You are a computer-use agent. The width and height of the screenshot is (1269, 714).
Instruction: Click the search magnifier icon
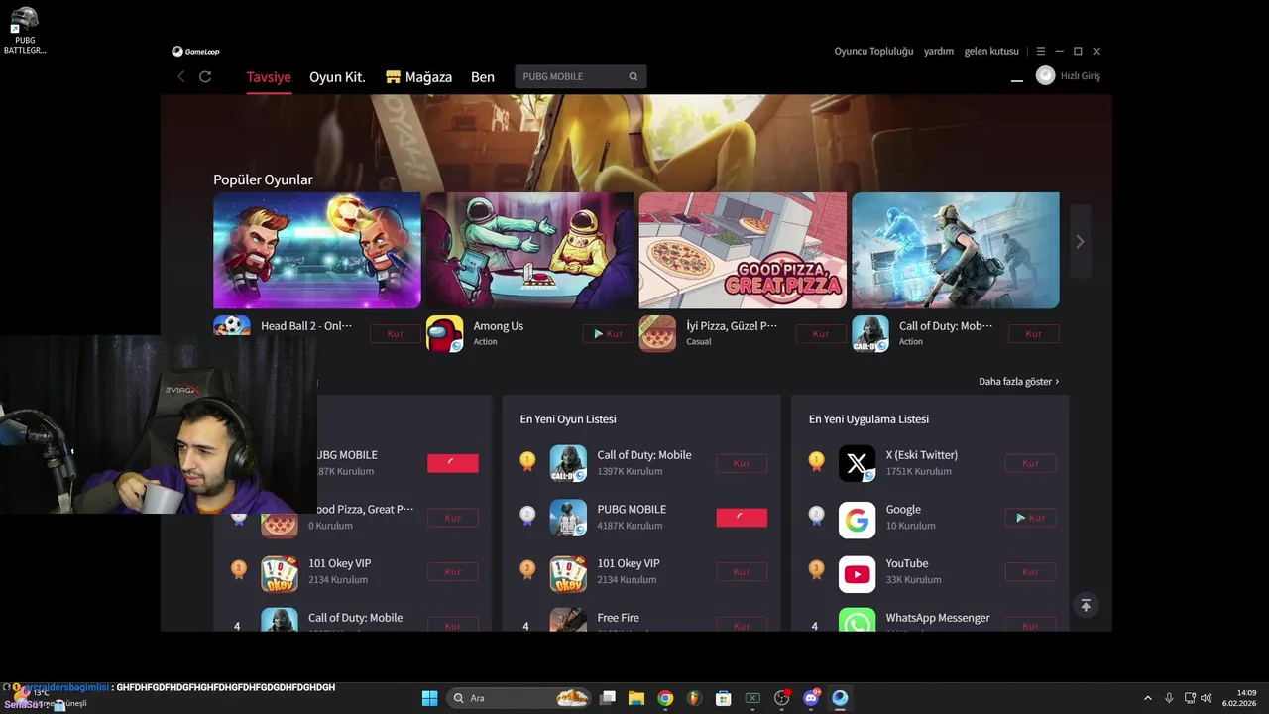pyautogui.click(x=634, y=76)
